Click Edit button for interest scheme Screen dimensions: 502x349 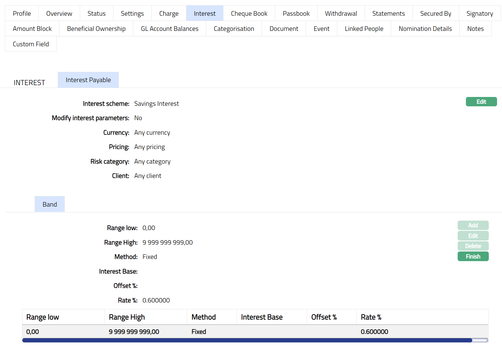(x=481, y=102)
